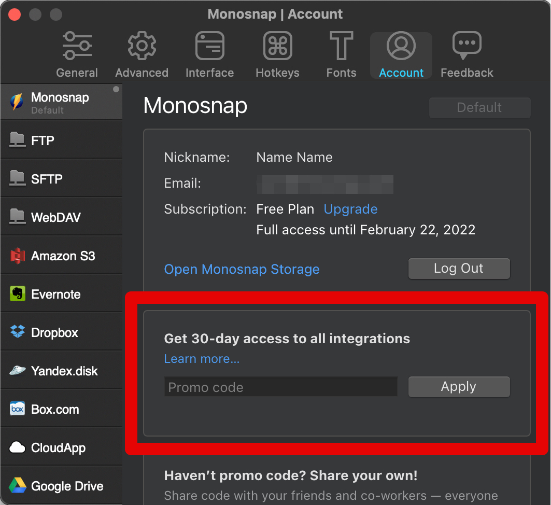The image size is (551, 505).
Task: Open the Hotkeys command-key icon
Action: tap(278, 46)
